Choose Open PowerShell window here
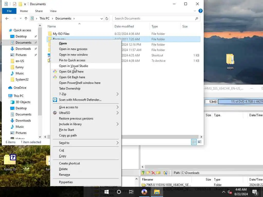 86,83
